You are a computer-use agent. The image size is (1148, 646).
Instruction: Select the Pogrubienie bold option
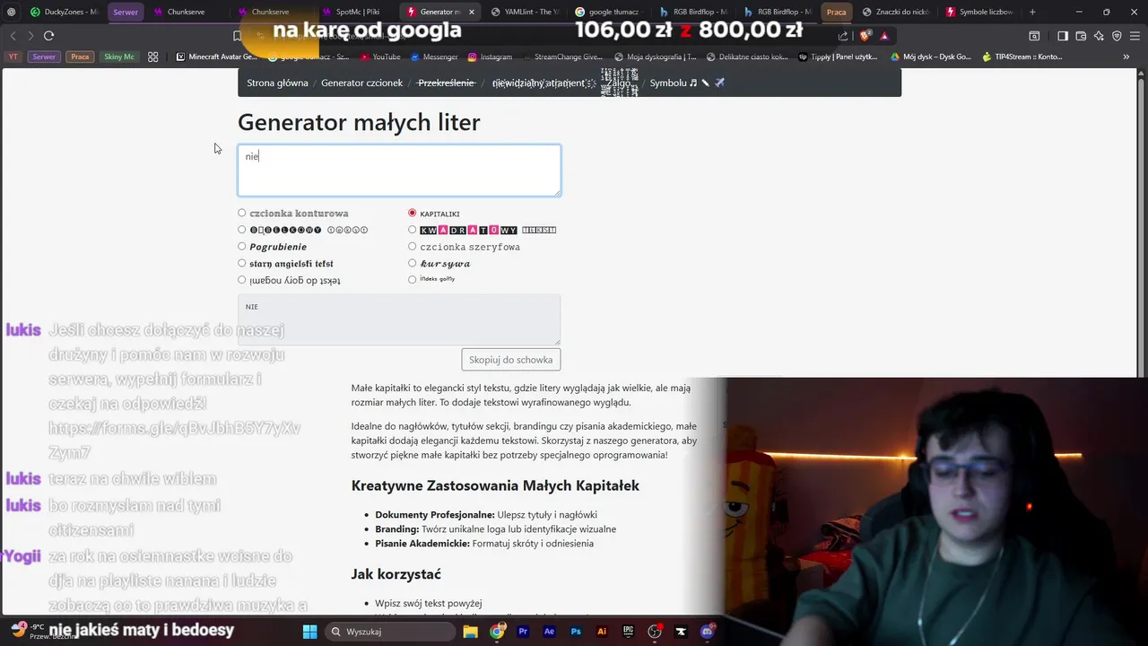241,247
